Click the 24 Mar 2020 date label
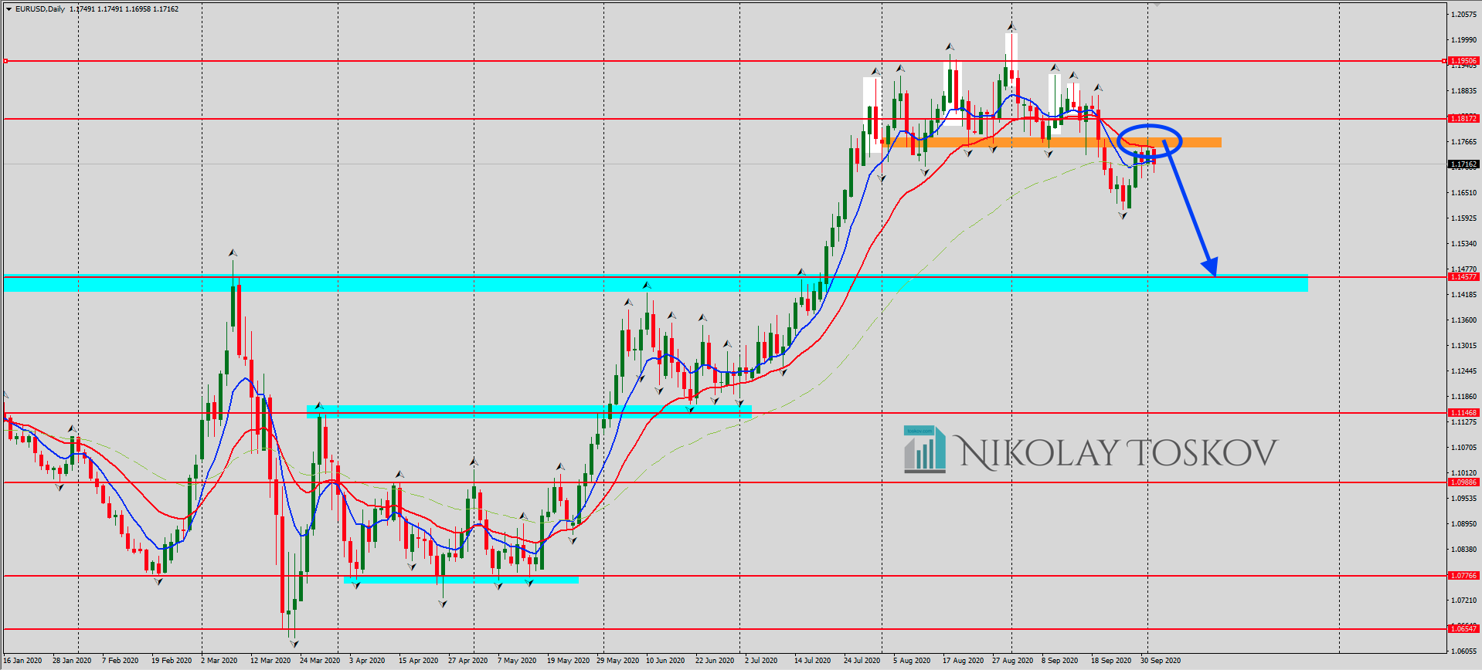1482x670 pixels. tap(320, 661)
